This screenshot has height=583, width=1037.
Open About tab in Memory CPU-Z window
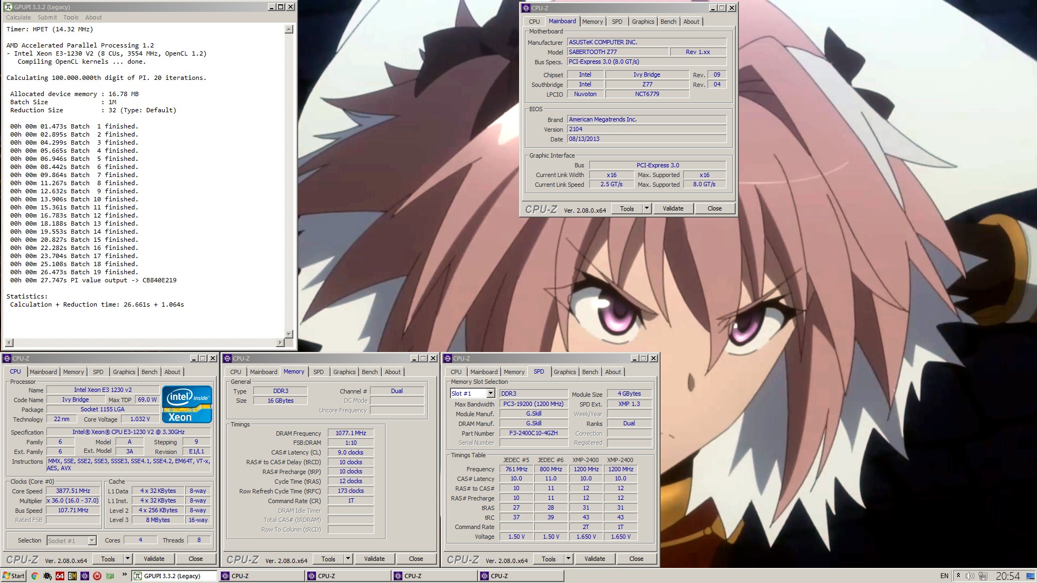(393, 372)
